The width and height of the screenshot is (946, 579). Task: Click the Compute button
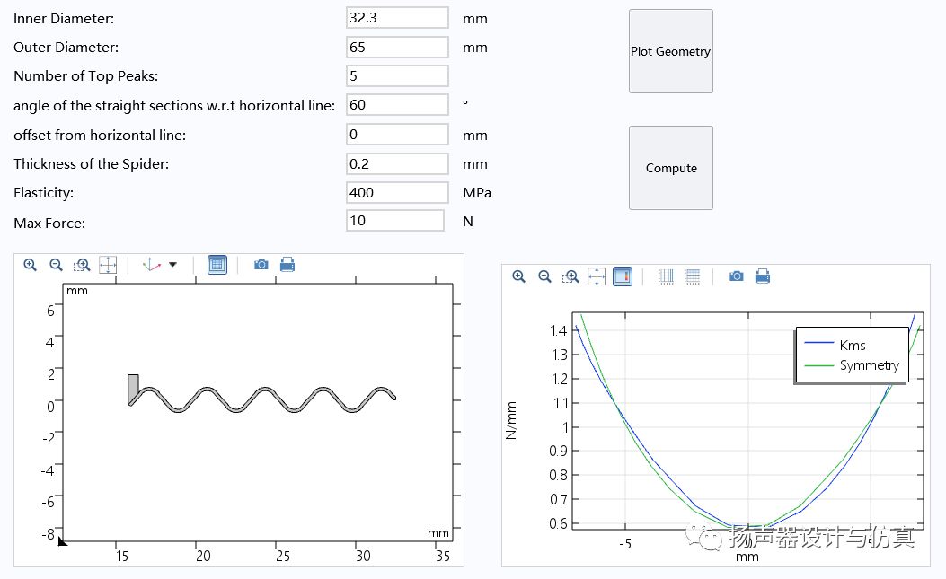click(671, 168)
